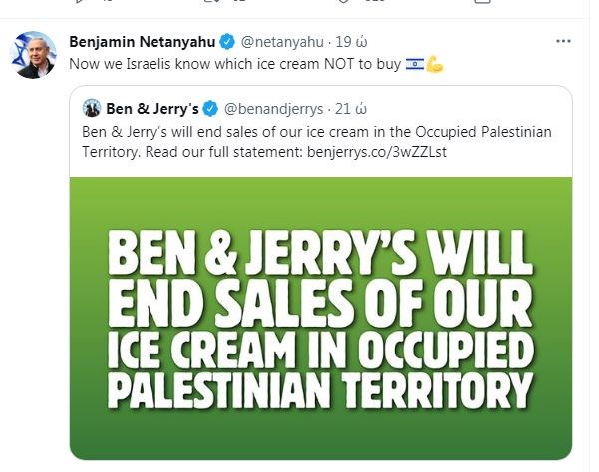Click the Israel flag emoji in tweet

pyautogui.click(x=414, y=64)
